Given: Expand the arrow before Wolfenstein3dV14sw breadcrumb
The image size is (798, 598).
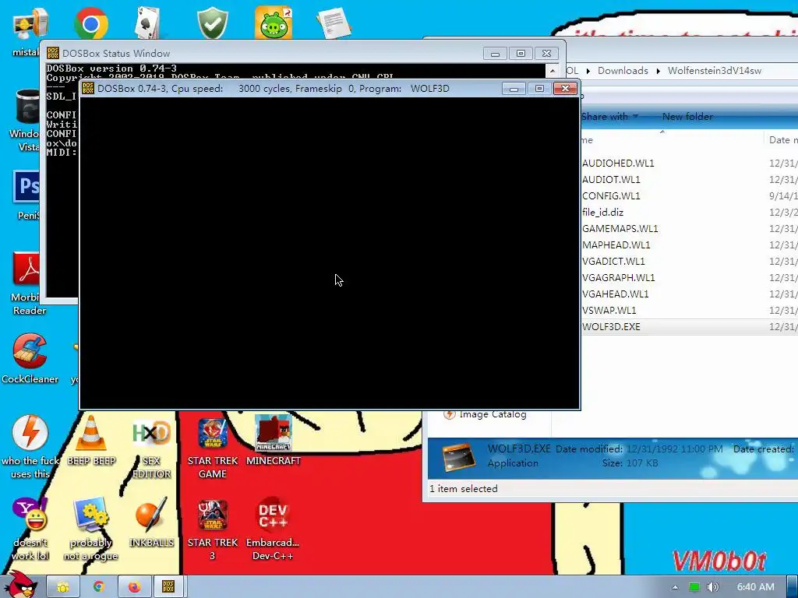Looking at the screenshot, I should (x=658, y=71).
